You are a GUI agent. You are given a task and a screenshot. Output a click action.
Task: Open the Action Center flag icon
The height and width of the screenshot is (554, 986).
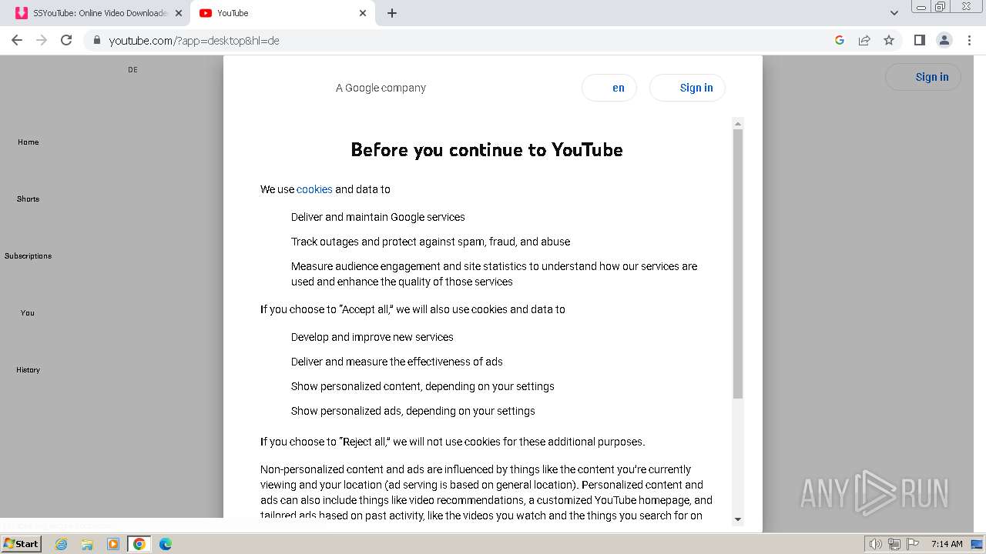point(913,544)
